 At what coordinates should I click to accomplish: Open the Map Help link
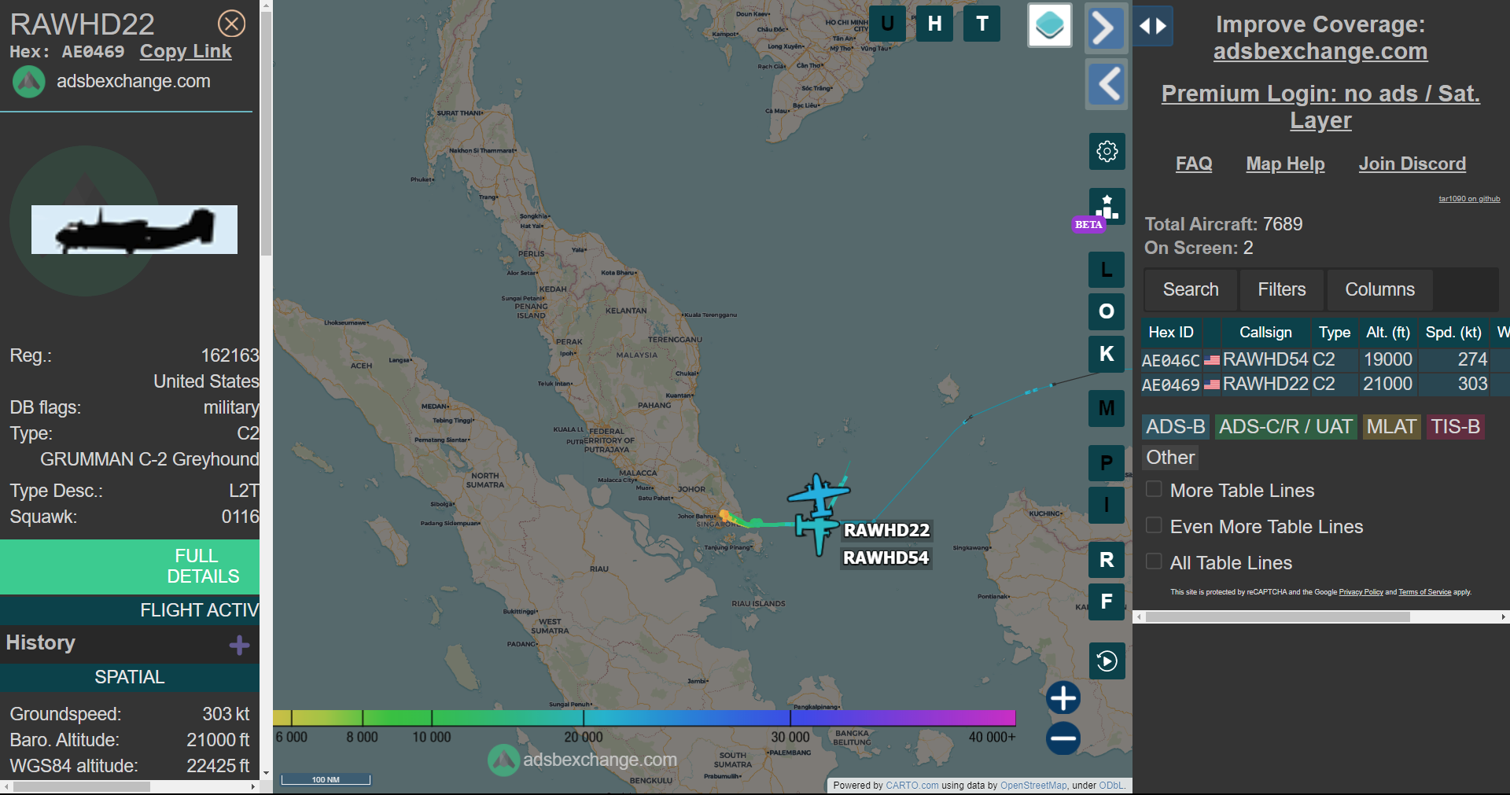(1285, 164)
